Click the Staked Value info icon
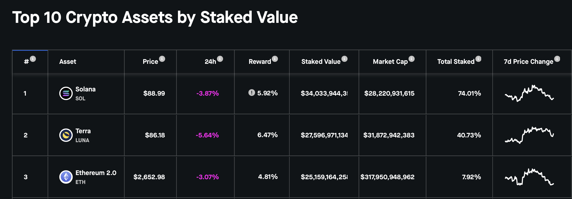The width and height of the screenshot is (572, 199). tap(344, 59)
